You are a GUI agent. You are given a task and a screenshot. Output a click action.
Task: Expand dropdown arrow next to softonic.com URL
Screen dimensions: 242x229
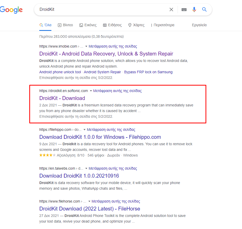[91, 91]
